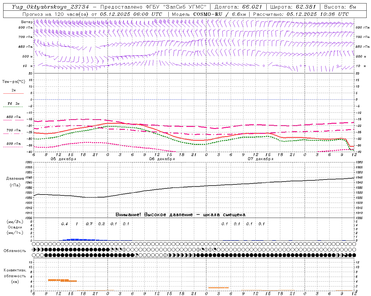Click the '2м' legend line sample
Screen dimensions: 371x296
(13, 93)
